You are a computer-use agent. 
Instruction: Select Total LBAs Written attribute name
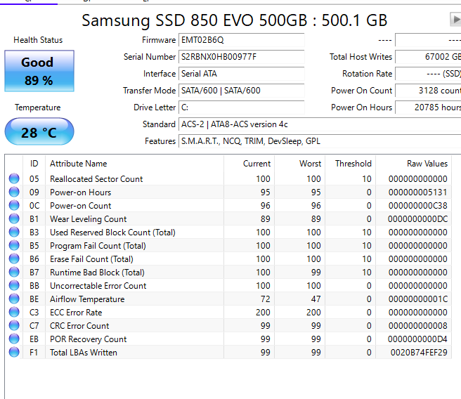click(x=84, y=353)
